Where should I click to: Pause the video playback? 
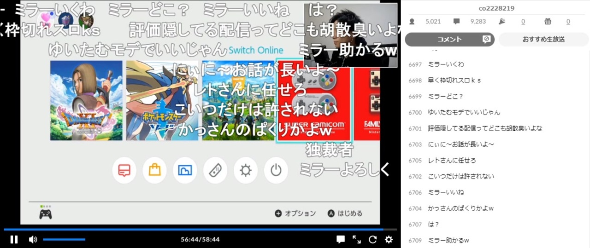pos(14,239)
